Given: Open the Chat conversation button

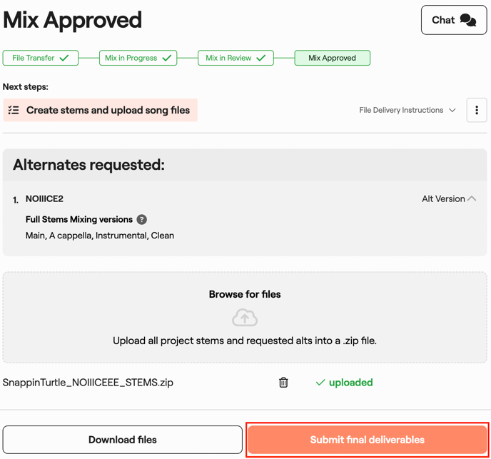Looking at the screenshot, I should click(x=453, y=20).
